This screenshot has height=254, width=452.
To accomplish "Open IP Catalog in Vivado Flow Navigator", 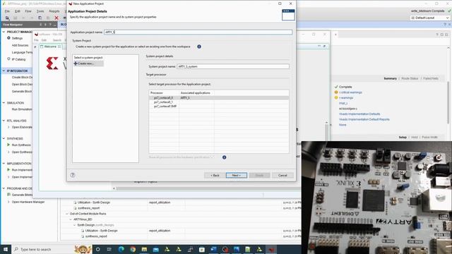I will [x=18, y=59].
